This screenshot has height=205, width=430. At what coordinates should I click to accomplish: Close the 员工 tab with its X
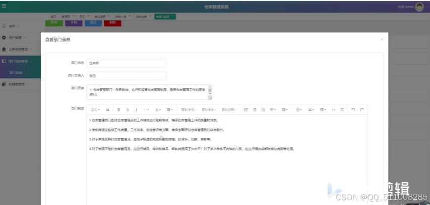click(88, 16)
